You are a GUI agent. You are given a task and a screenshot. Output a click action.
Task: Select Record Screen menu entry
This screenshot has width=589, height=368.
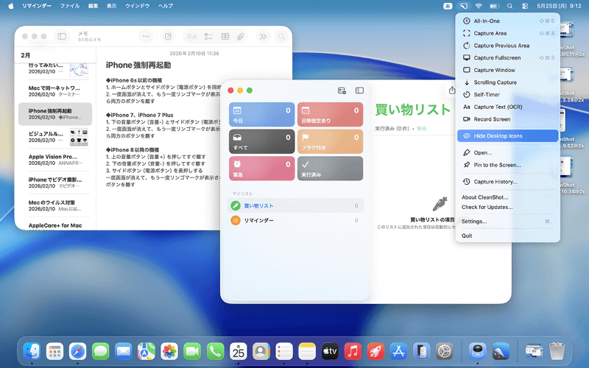(507, 119)
